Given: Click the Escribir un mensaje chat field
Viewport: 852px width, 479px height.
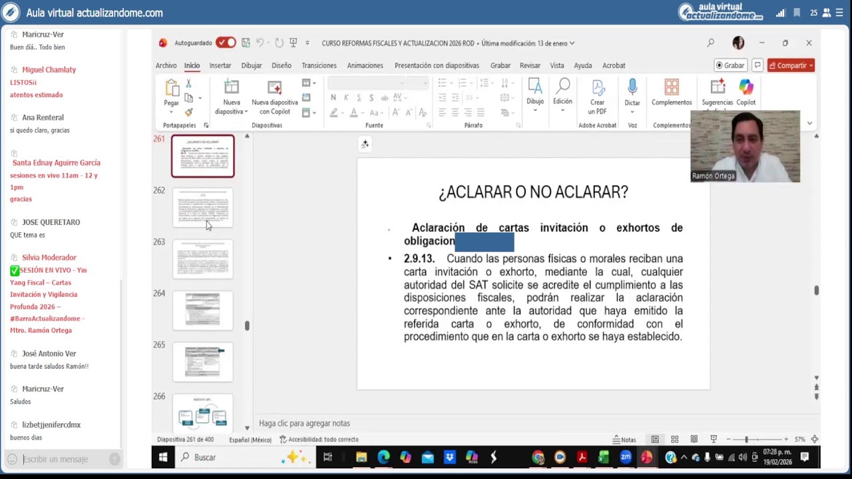Looking at the screenshot, I should pyautogui.click(x=64, y=459).
